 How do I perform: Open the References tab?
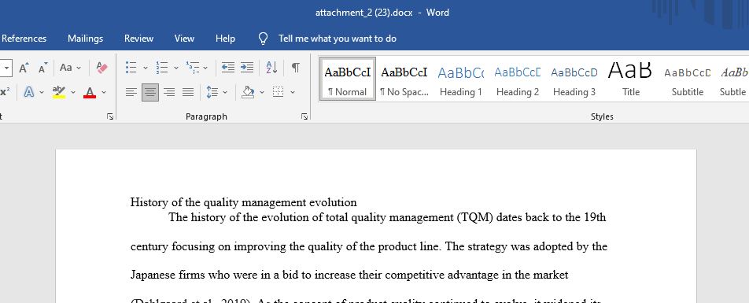click(24, 39)
